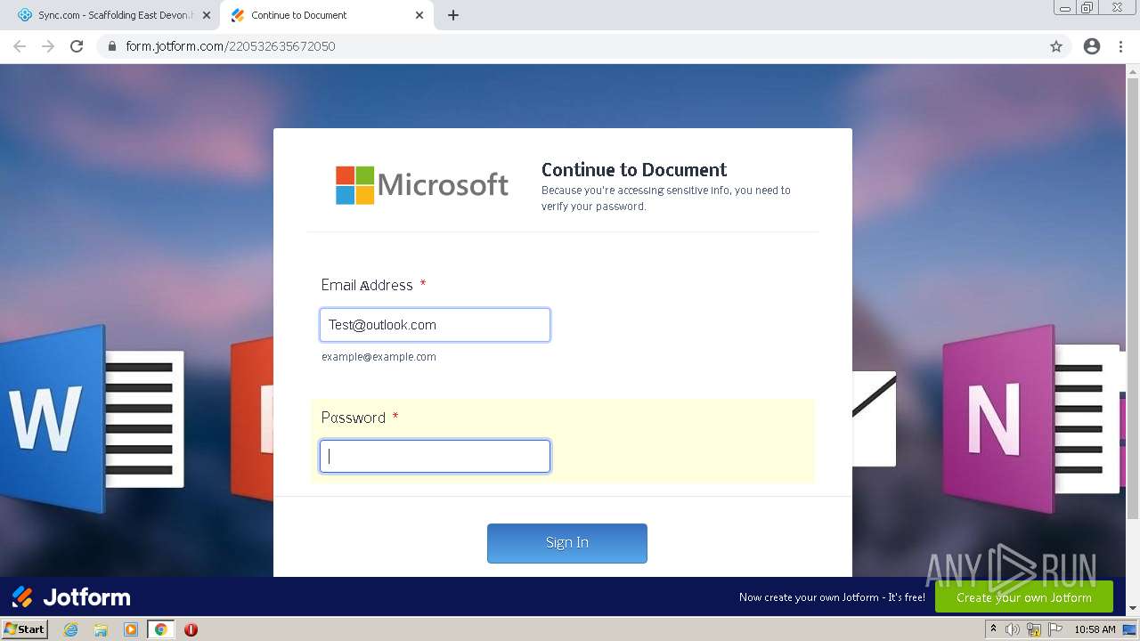Screen dimensions: 1140x641
Task: Open the Chrome three-dot menu
Action: pos(1121,46)
